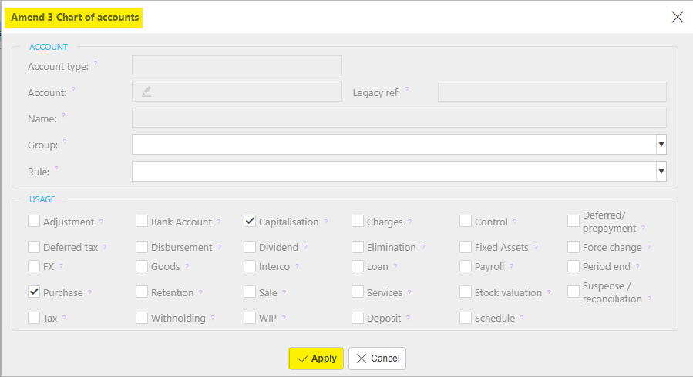The width and height of the screenshot is (693, 377).
Task: Click inside the Group combo box field
Action: pyautogui.click(x=394, y=145)
